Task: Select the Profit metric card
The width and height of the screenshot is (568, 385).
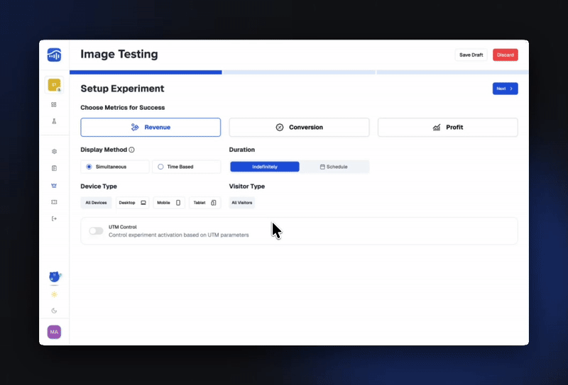Action: click(x=448, y=128)
